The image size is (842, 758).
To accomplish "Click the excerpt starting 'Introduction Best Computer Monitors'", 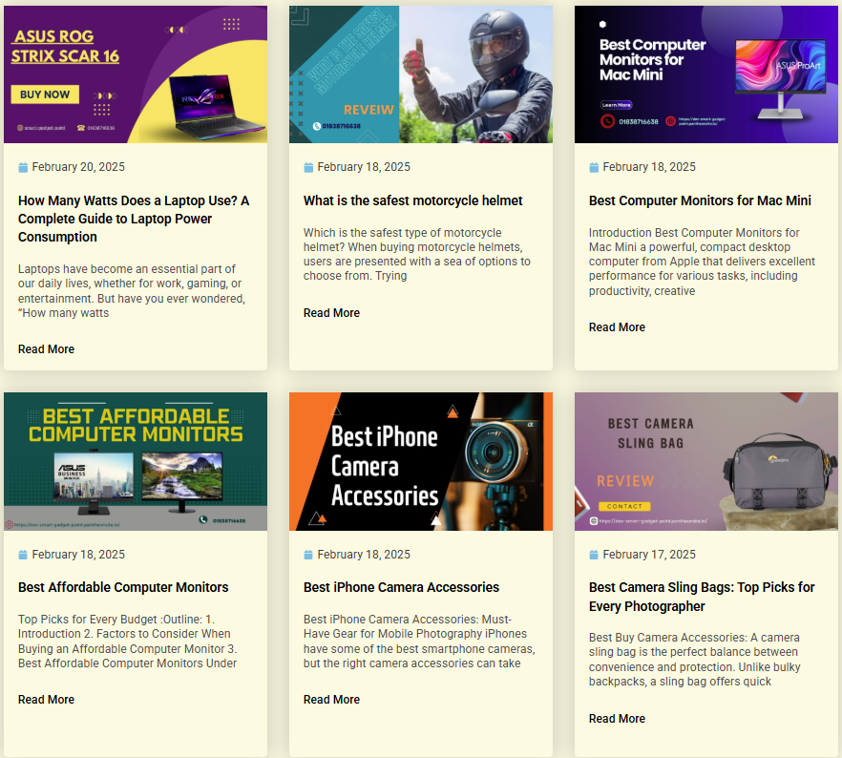I will click(x=702, y=262).
